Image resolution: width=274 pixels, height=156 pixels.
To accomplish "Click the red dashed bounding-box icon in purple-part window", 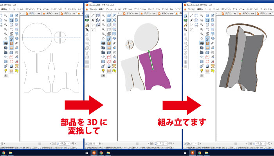I will point(109,61).
